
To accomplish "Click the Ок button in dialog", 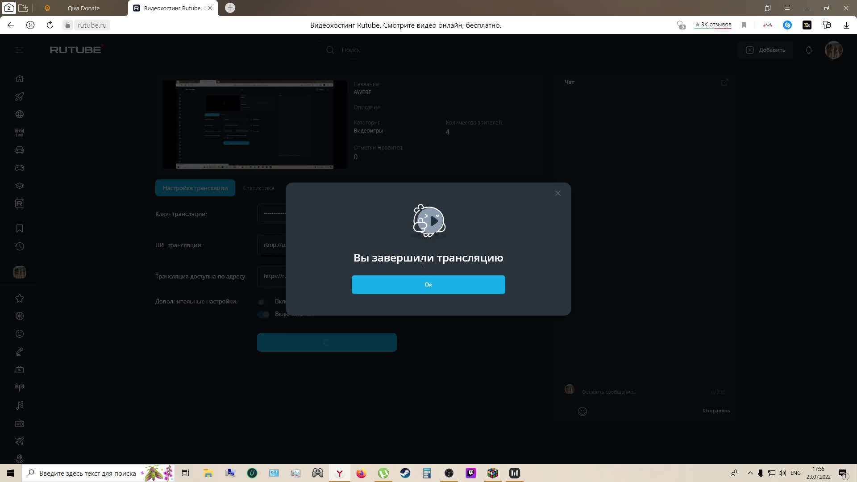I will coord(428,285).
